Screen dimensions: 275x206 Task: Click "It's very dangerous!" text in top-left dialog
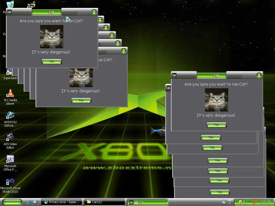point(51,52)
